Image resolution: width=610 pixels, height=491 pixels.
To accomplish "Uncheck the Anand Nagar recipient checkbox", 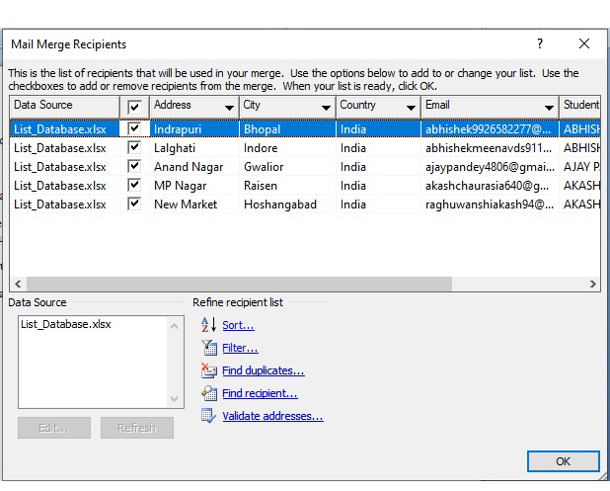I will [x=134, y=166].
